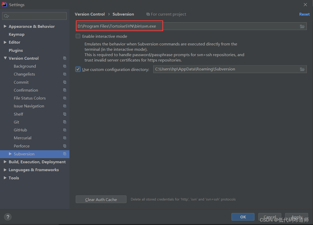The width and height of the screenshot is (313, 225).
Task: Uncheck Use custom configuration directory
Action: [78, 69]
